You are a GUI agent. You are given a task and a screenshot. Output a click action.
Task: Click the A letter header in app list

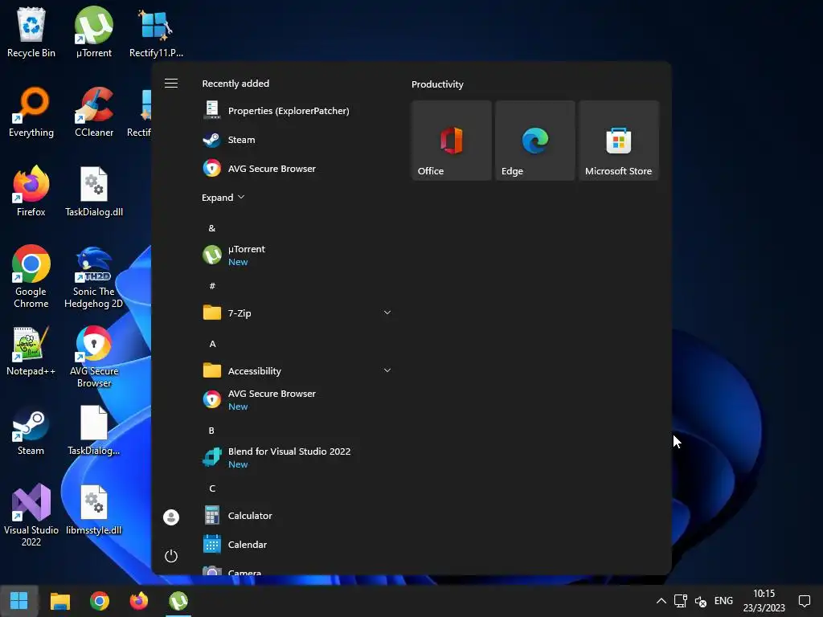(212, 344)
